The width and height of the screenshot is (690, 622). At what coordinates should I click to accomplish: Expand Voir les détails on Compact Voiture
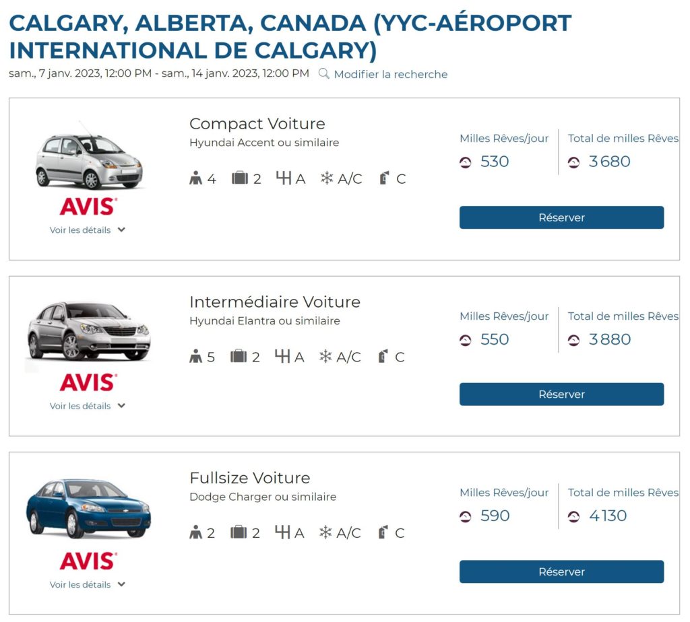point(88,230)
